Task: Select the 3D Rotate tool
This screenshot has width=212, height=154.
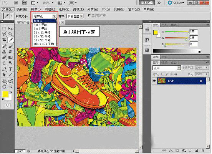Action: [4, 81]
